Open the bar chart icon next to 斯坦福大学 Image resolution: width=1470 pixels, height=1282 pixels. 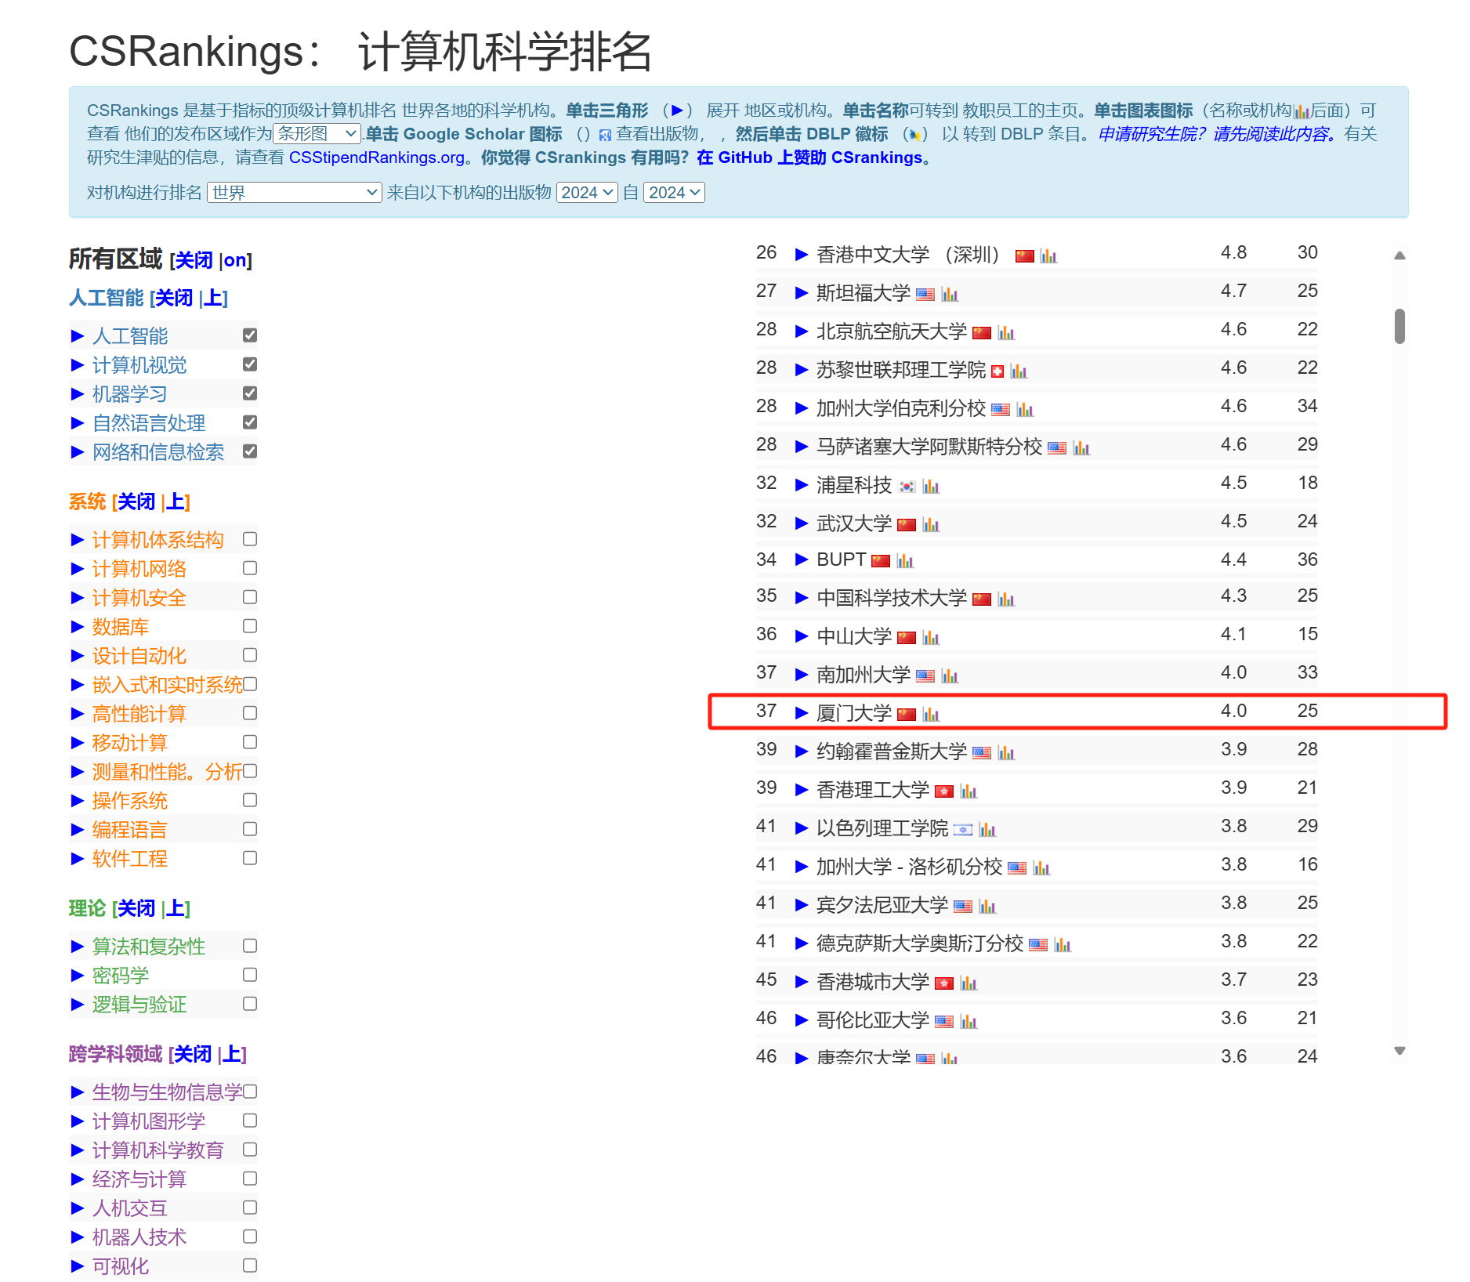pyautogui.click(x=950, y=295)
